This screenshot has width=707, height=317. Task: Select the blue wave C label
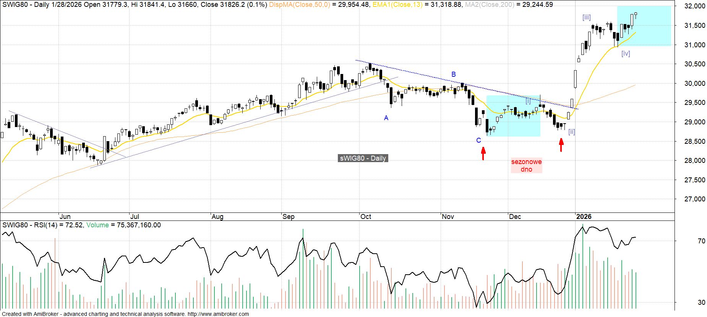[x=478, y=140]
